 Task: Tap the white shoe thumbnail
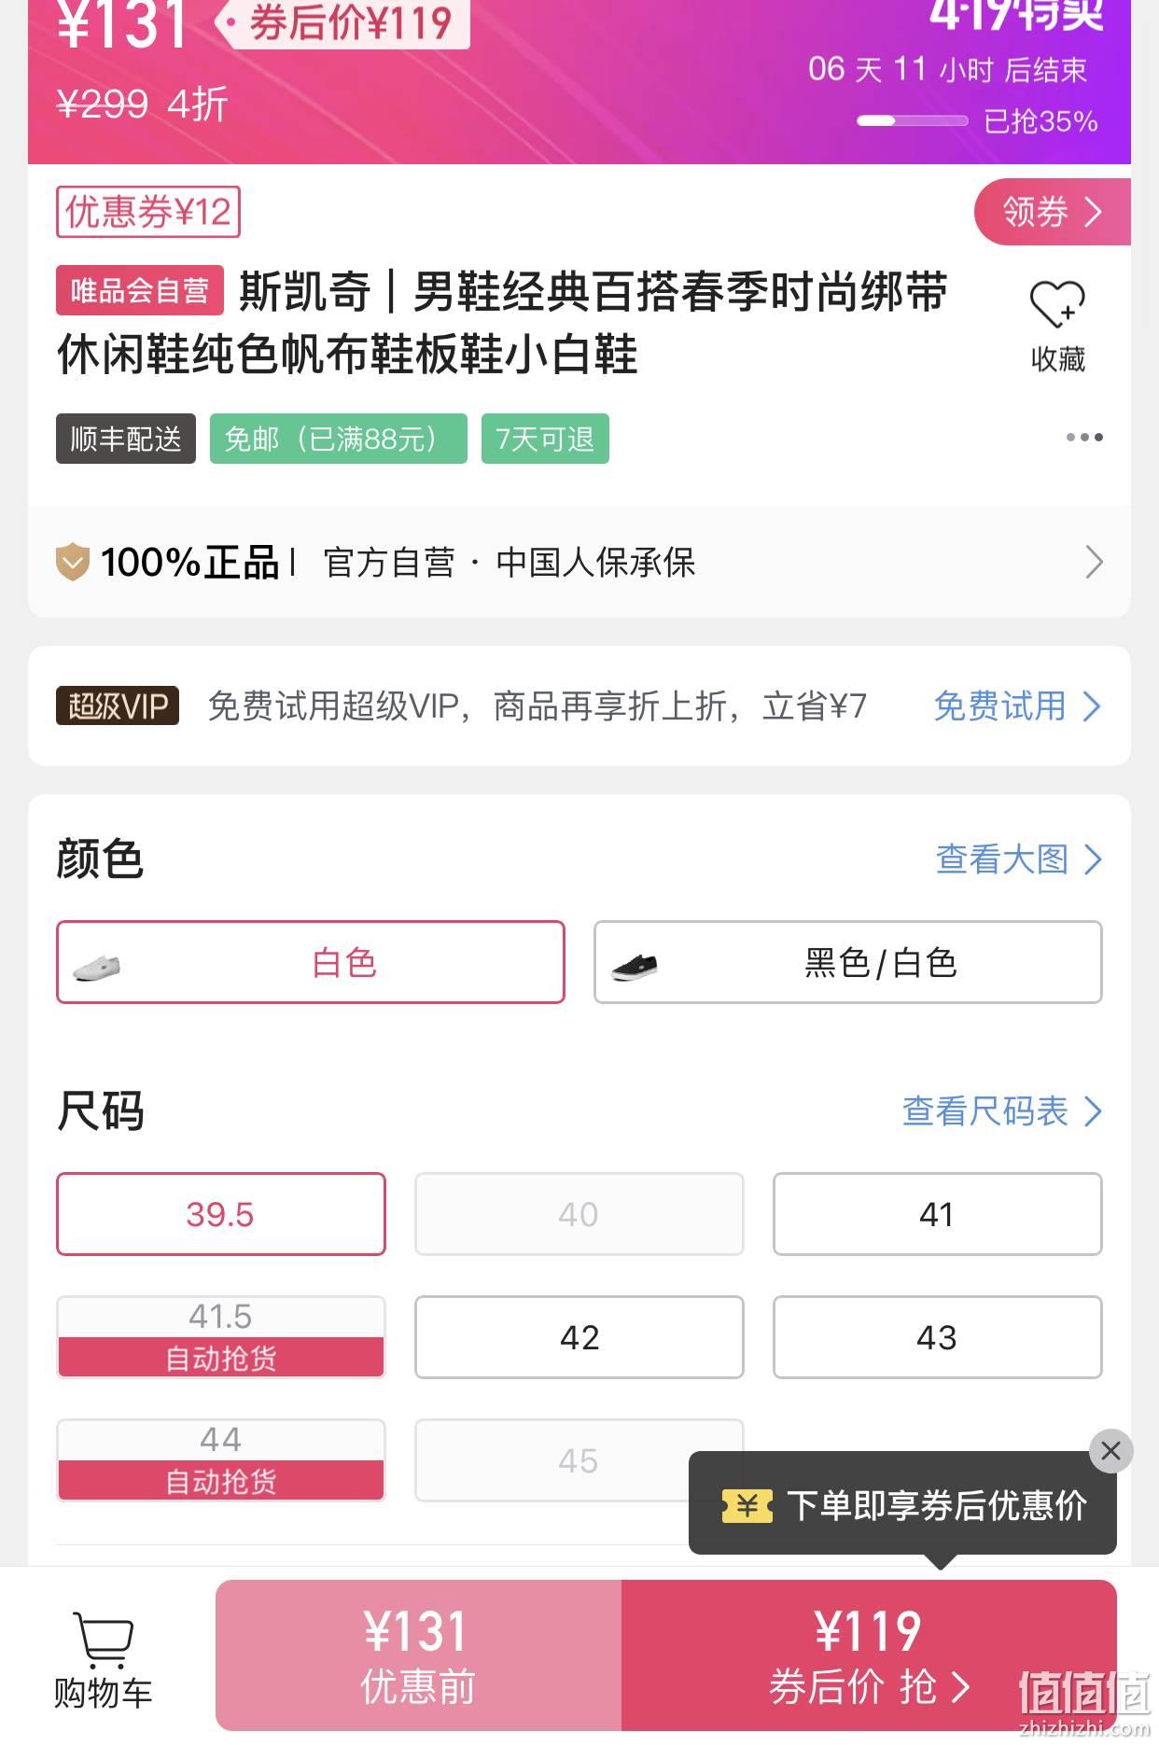(x=97, y=965)
